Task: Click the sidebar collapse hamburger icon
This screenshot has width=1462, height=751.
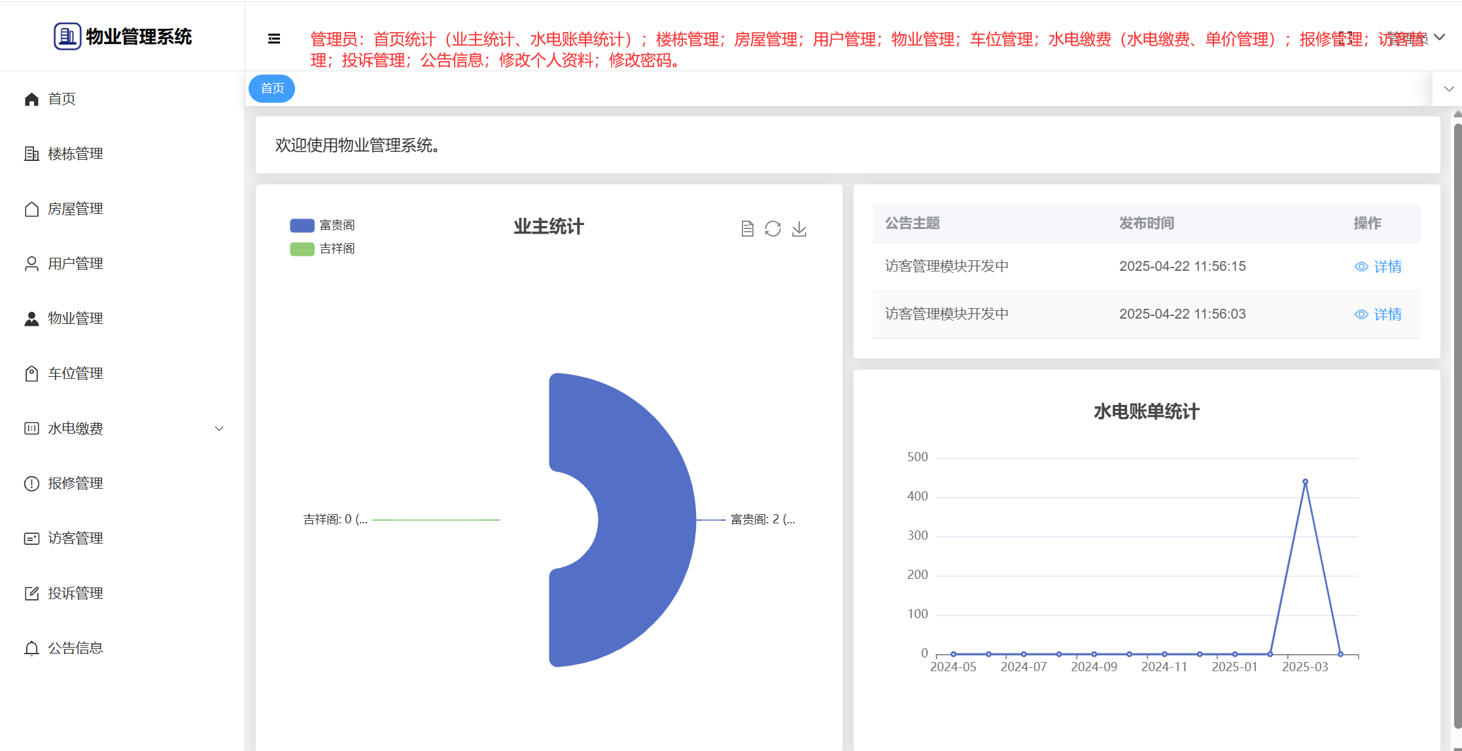Action: tap(274, 39)
